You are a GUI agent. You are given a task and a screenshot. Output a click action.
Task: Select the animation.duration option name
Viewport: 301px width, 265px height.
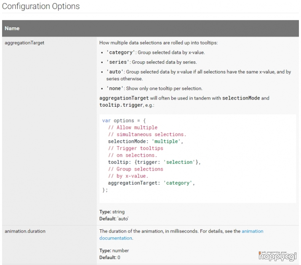[25, 231]
